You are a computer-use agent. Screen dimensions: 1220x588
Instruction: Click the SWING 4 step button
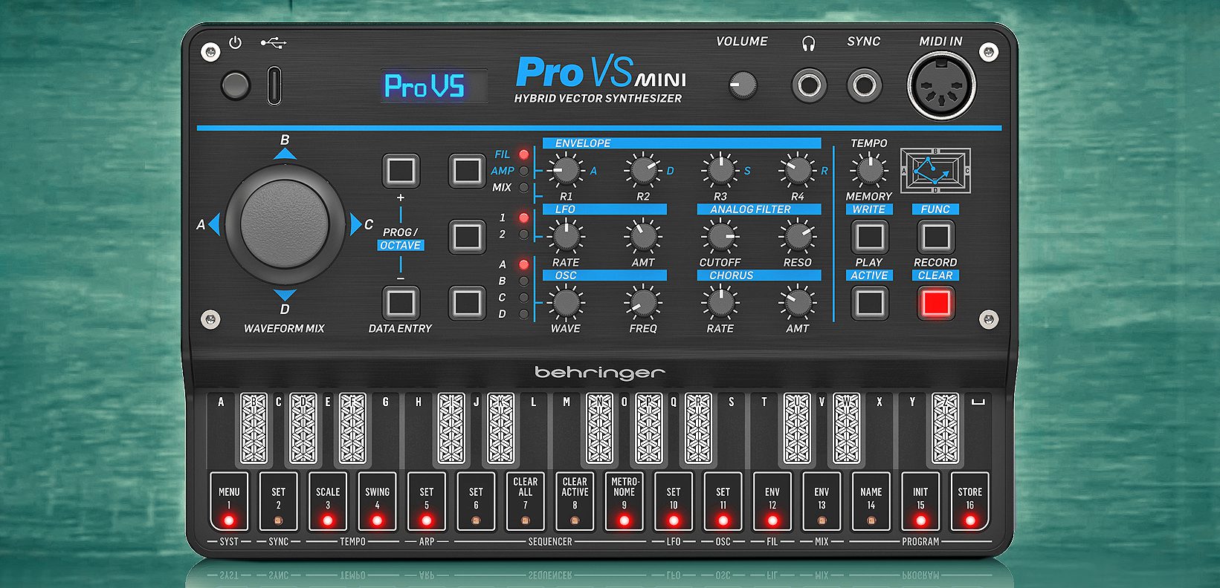(x=378, y=501)
